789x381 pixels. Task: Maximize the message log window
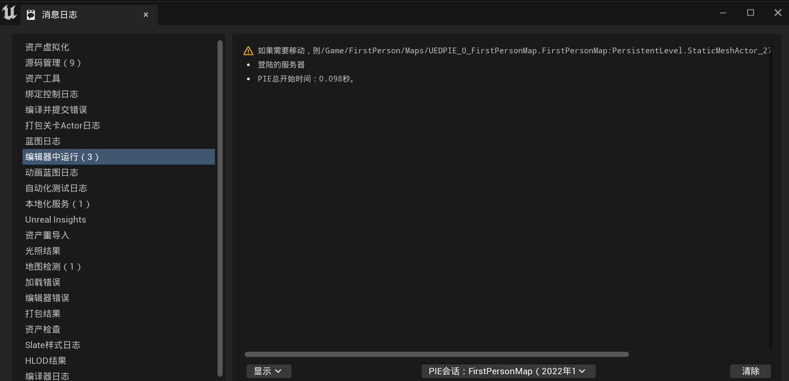750,13
